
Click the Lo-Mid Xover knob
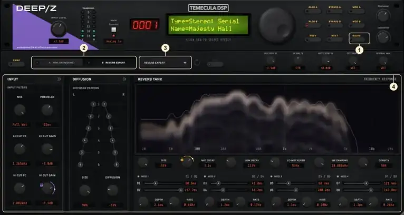[x=275, y=162]
